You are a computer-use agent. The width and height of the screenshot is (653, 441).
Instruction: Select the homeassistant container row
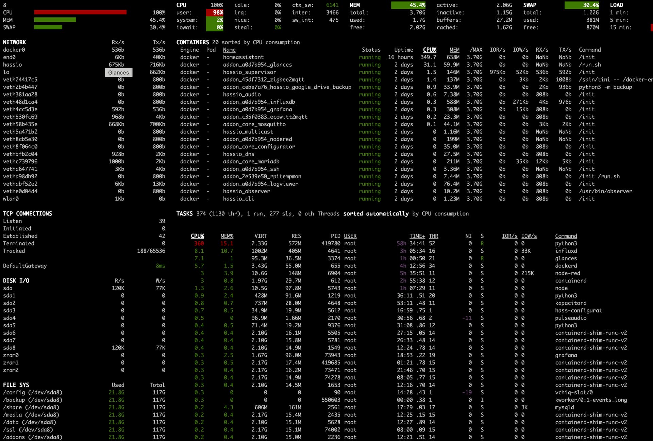click(243, 57)
